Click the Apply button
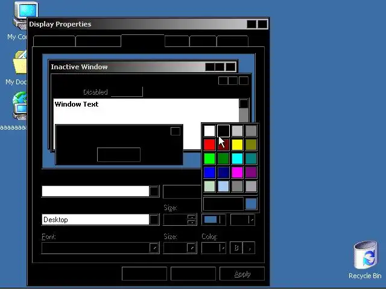The height and width of the screenshot is (289, 386). pyautogui.click(x=242, y=274)
